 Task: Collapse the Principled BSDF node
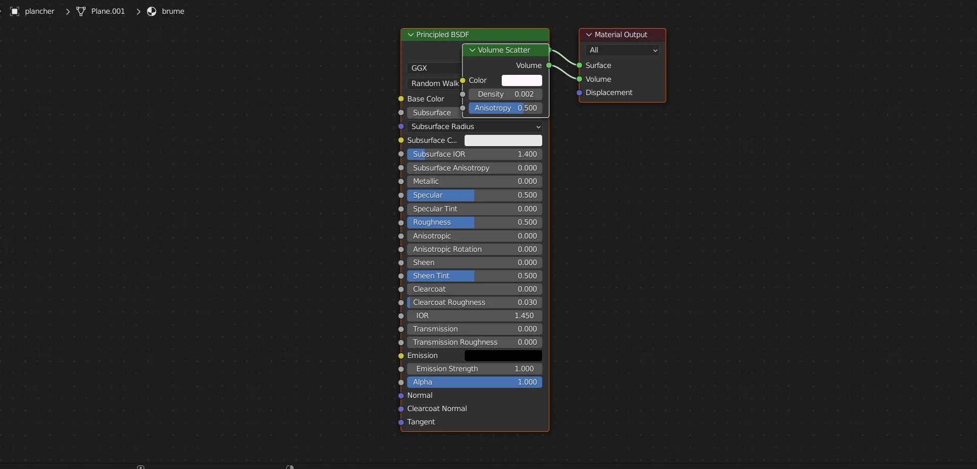[410, 35]
